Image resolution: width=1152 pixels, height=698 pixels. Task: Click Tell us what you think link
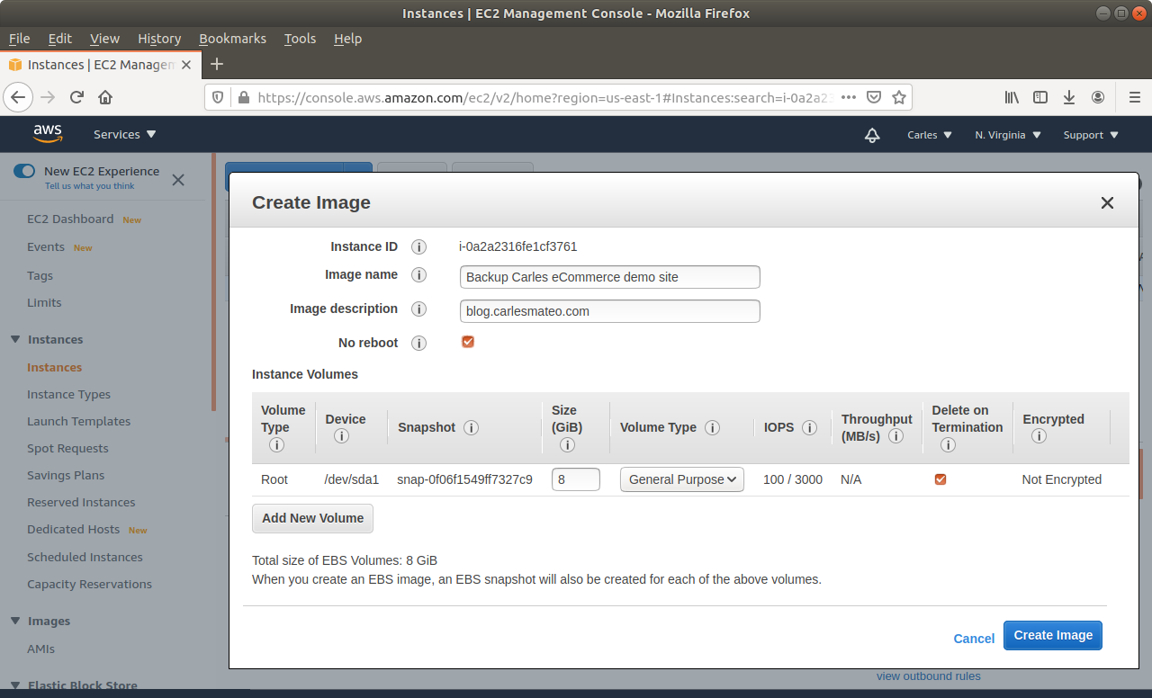90,186
